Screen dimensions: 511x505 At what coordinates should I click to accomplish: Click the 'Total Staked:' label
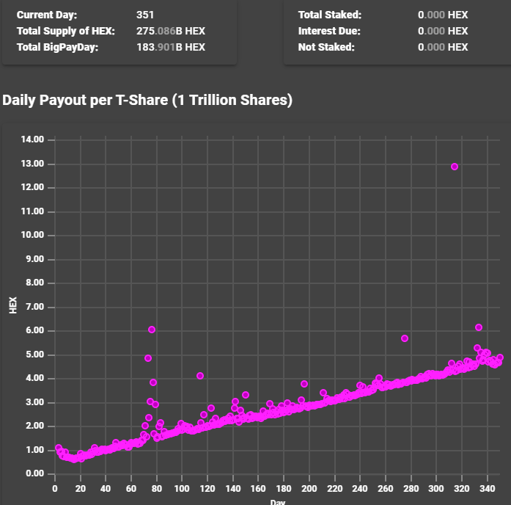330,15
